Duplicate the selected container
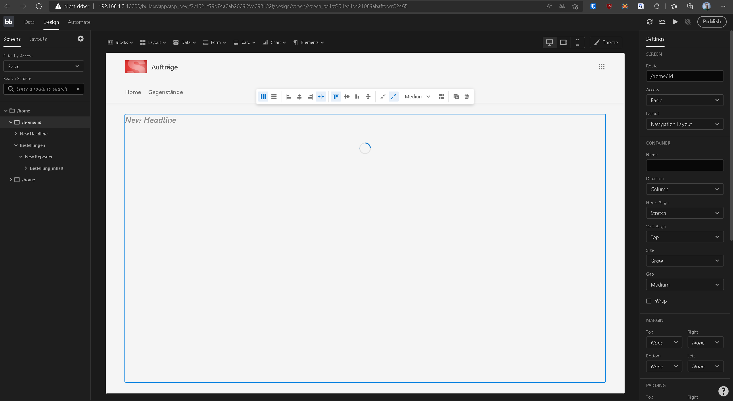 (456, 97)
